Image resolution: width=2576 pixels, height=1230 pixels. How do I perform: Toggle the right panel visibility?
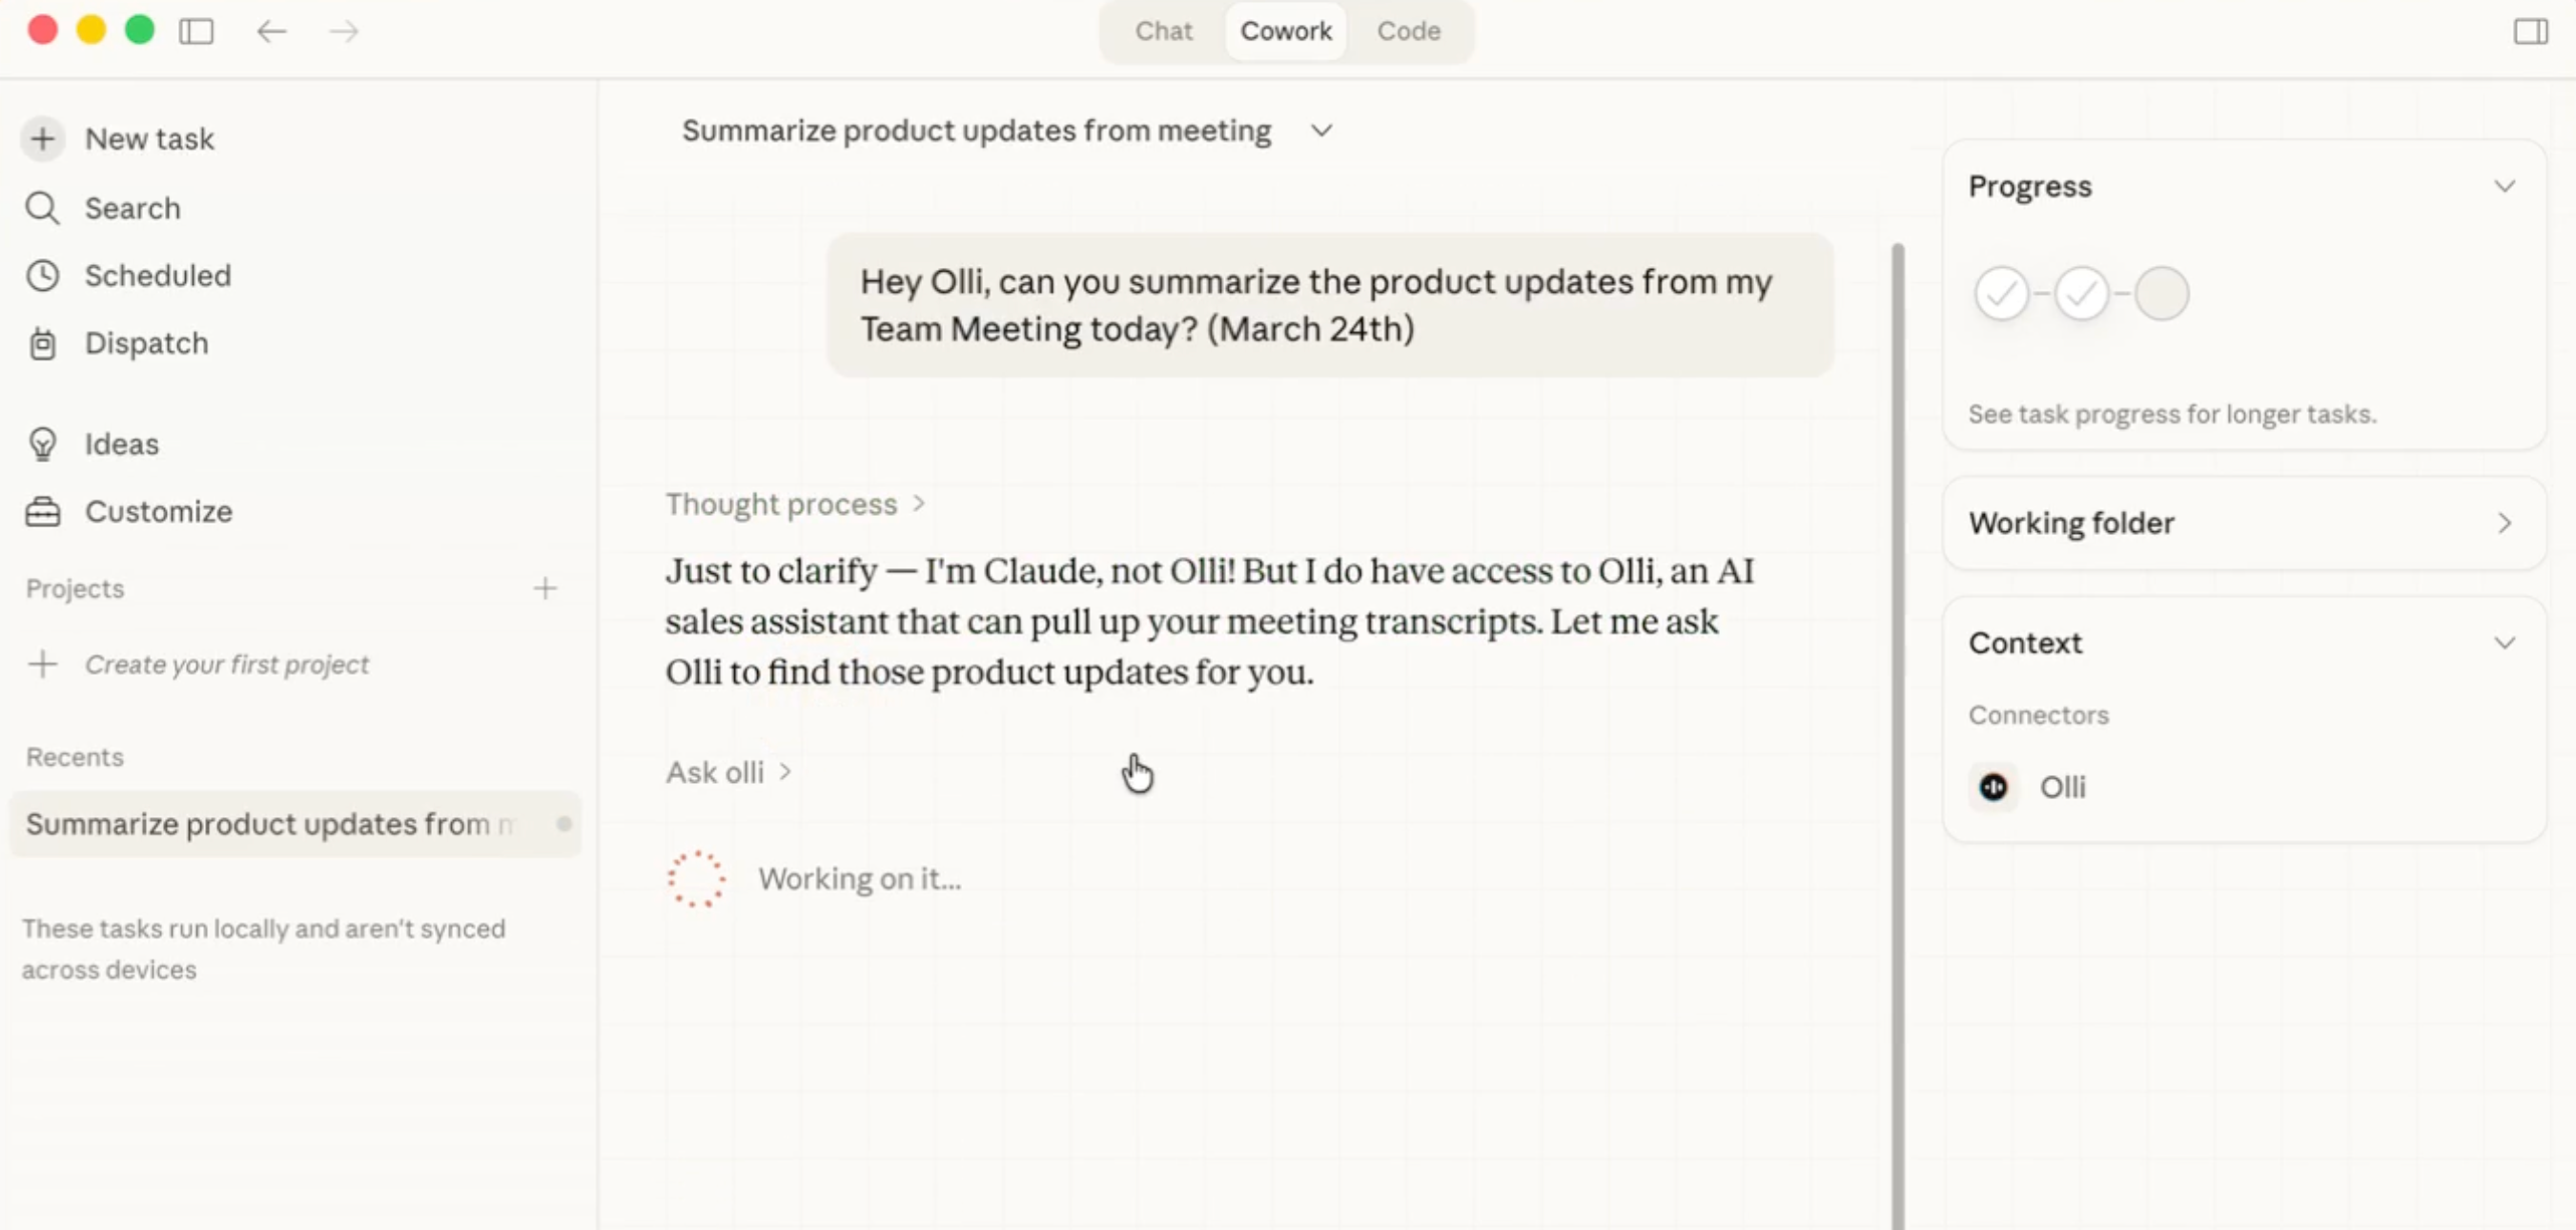click(2530, 31)
